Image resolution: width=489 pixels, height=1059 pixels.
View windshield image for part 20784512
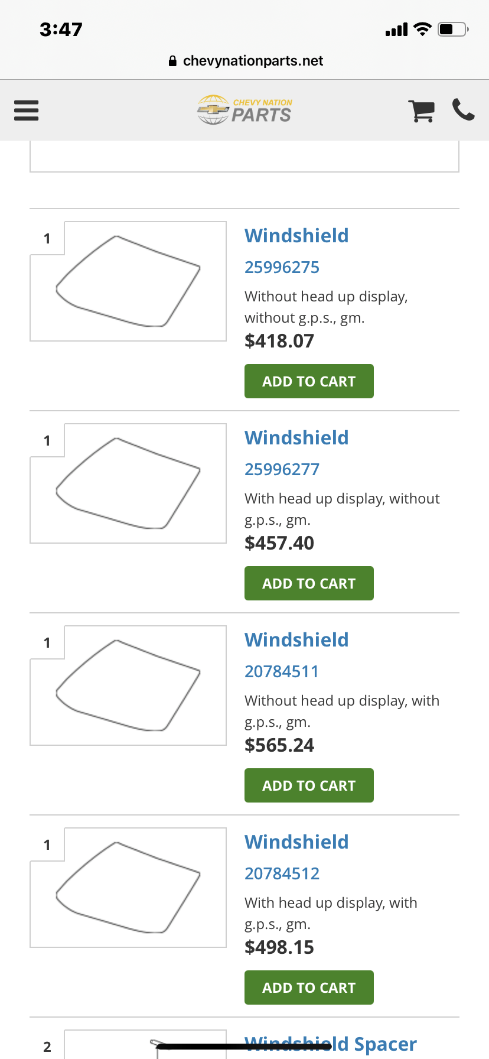coord(129,888)
